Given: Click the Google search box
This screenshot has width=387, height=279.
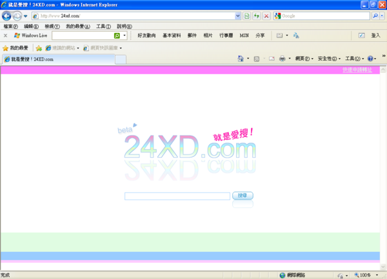Looking at the screenshot, I should pos(322,15).
